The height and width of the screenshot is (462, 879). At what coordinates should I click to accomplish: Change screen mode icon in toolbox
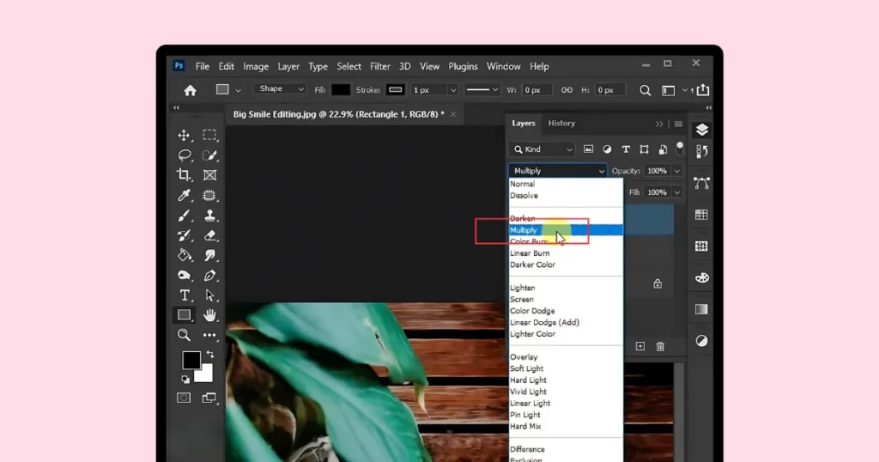(x=209, y=398)
